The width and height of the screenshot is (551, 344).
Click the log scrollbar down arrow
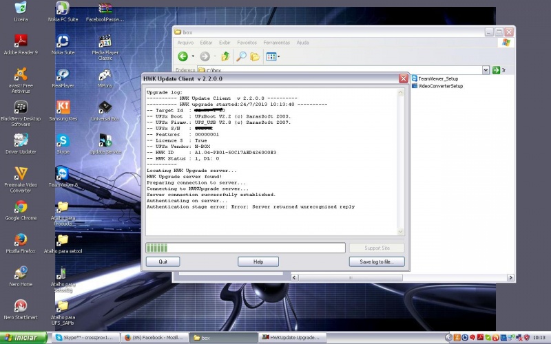click(400, 232)
